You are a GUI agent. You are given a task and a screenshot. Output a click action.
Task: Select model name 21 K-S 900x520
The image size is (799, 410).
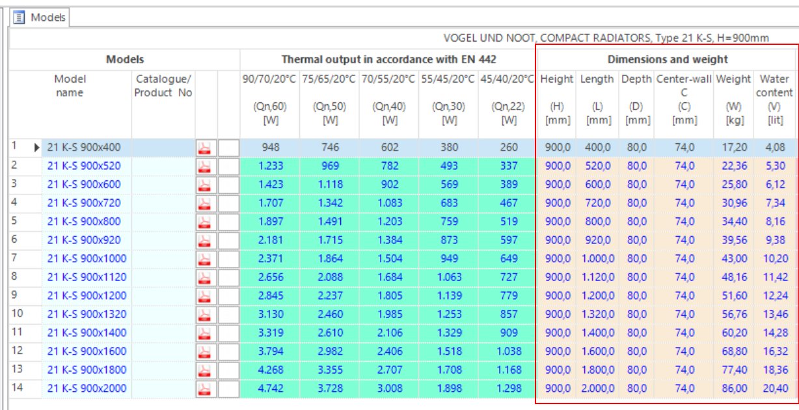point(83,166)
